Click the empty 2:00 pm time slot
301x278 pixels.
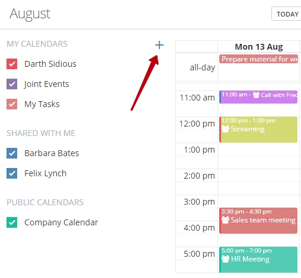pos(259,176)
